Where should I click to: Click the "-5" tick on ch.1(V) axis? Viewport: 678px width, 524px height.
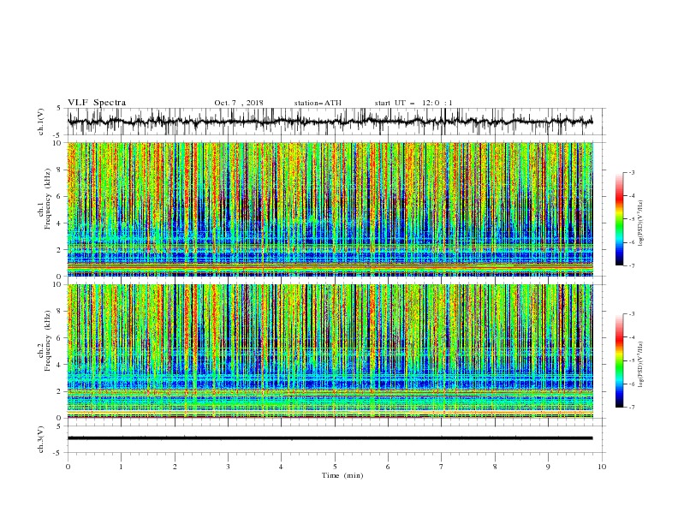58,135
